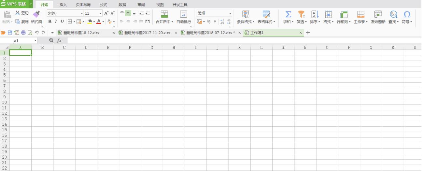Viewport: 424px width, 171px height.
Task: Open Conditional Formatting (条件格式)
Action: (x=246, y=17)
